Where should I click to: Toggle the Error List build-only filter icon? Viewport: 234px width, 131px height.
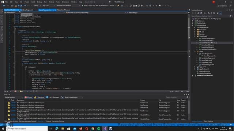click(62, 97)
